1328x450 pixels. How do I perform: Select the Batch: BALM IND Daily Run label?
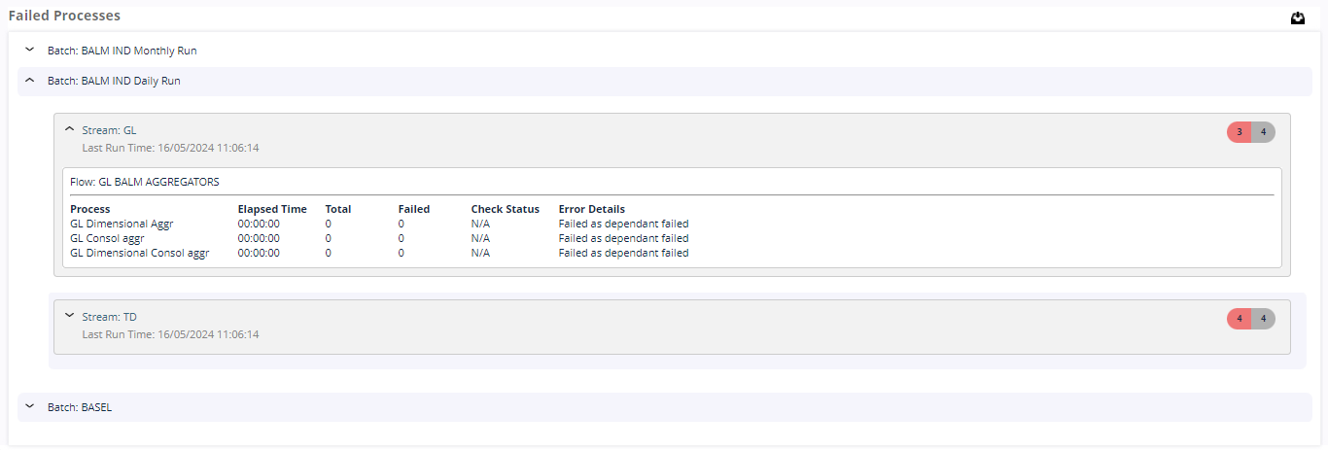point(114,82)
